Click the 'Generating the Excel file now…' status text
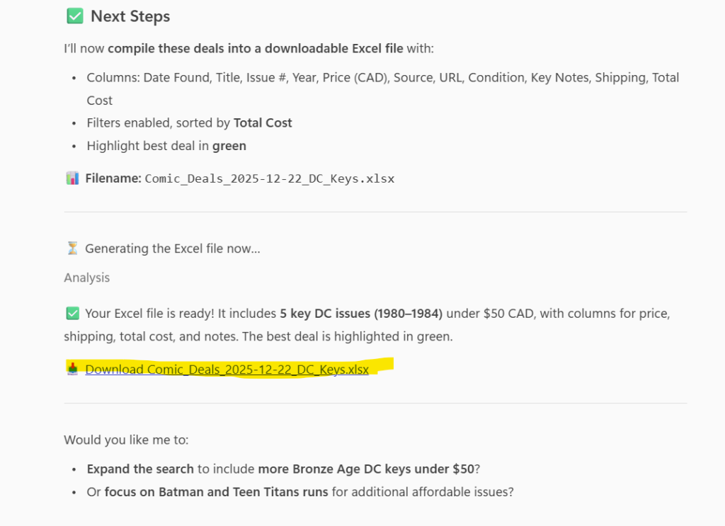 pos(172,248)
